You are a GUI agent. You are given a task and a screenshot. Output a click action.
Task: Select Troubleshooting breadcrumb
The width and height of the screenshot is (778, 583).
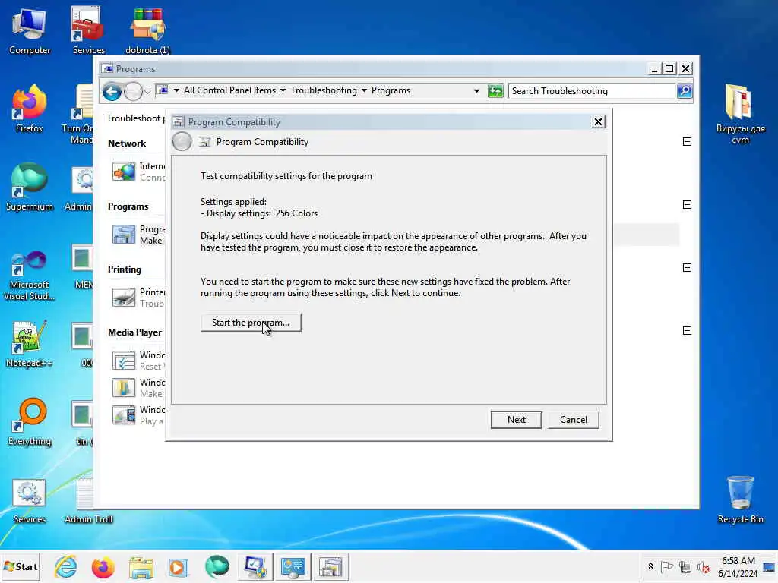point(324,90)
